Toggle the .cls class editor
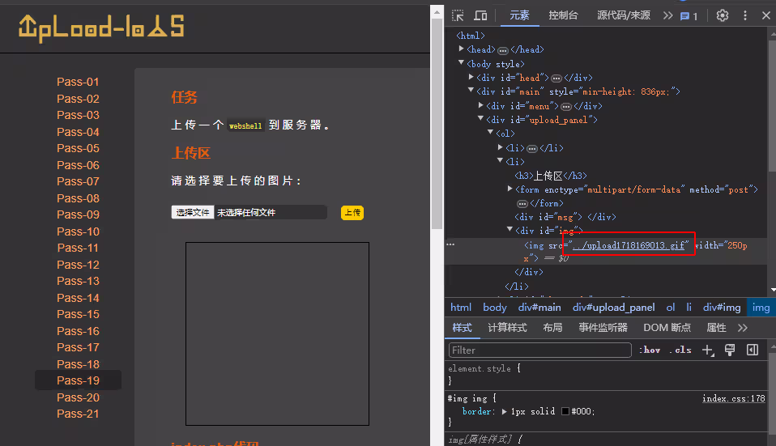This screenshot has width=776, height=446. coord(680,350)
